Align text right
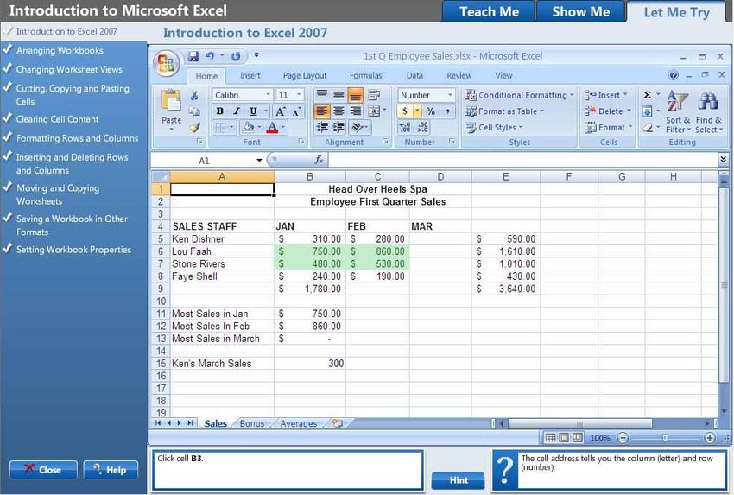This screenshot has width=734, height=495. pyautogui.click(x=356, y=111)
